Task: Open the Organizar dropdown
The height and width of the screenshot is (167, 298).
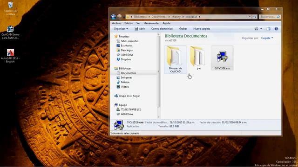Action: tap(121, 29)
